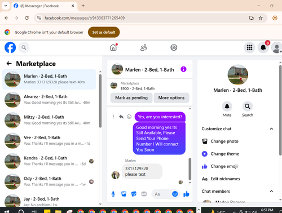Open Mitzy 2-Bed, 1-Bath conversation

tap(49, 120)
